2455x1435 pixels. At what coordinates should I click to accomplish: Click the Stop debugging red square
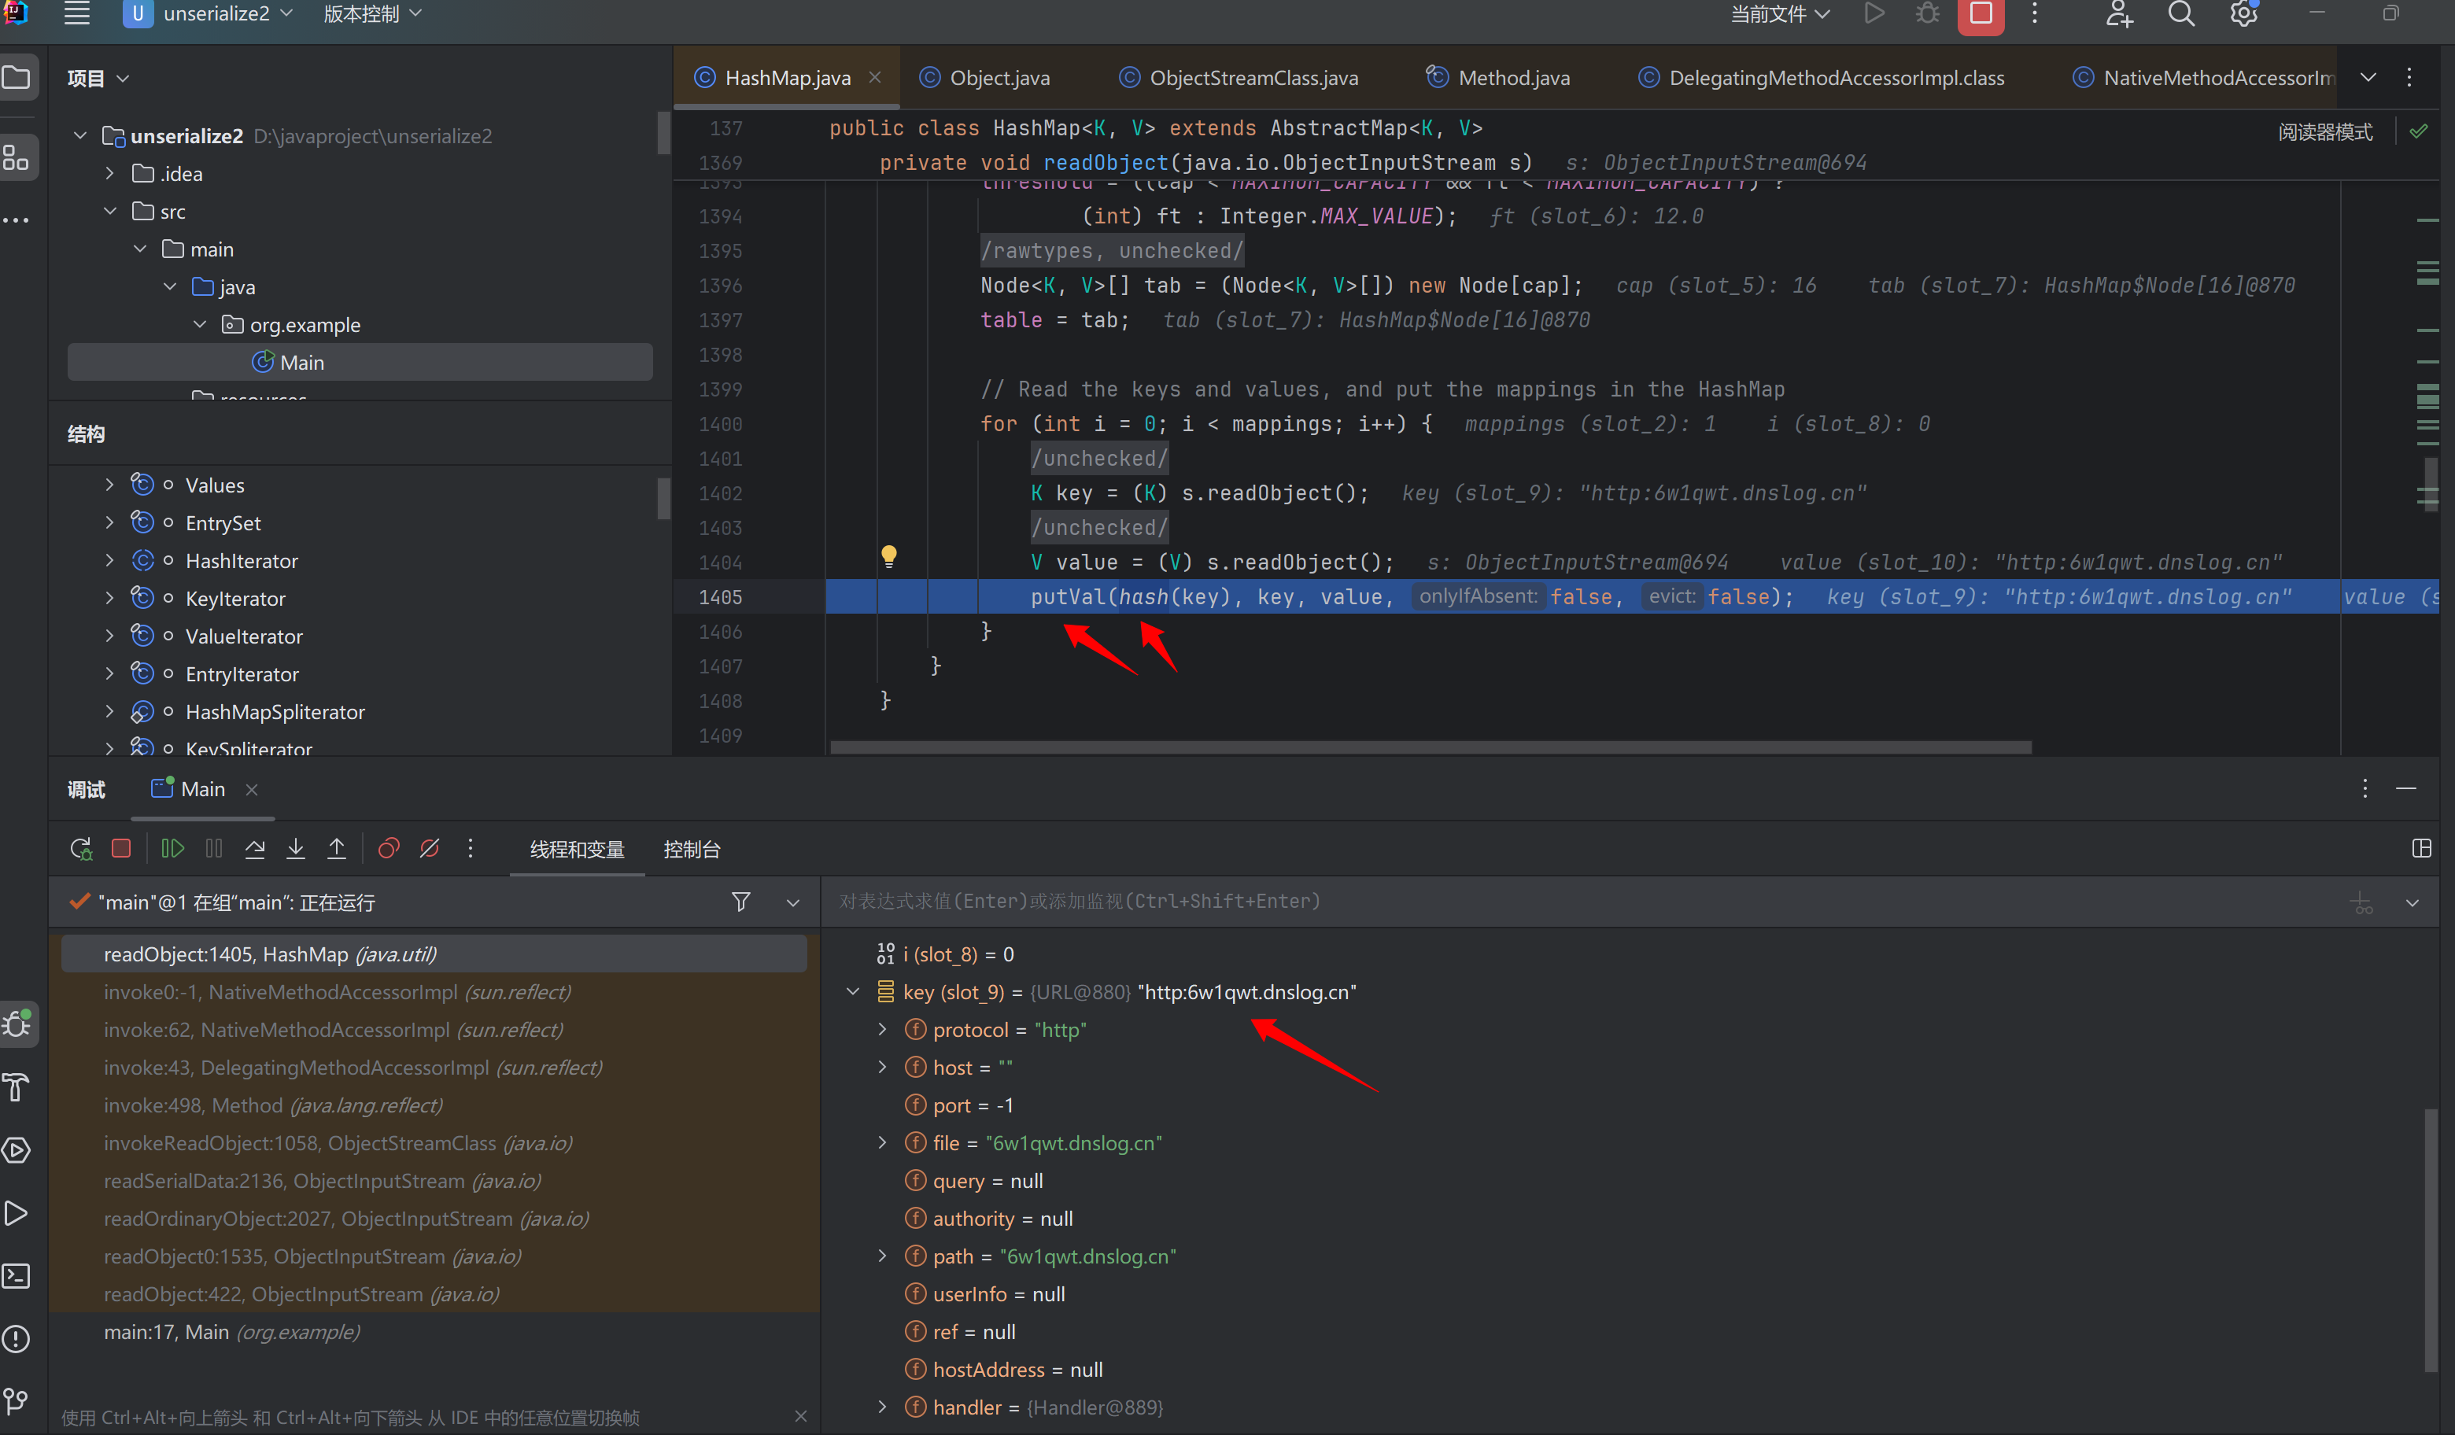121,849
